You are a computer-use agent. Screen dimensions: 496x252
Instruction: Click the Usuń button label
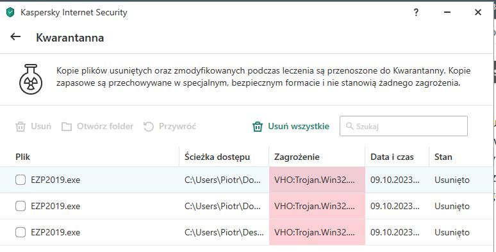(41, 126)
